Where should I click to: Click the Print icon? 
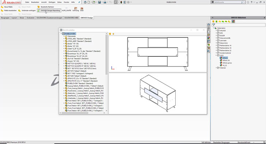(105, 2)
